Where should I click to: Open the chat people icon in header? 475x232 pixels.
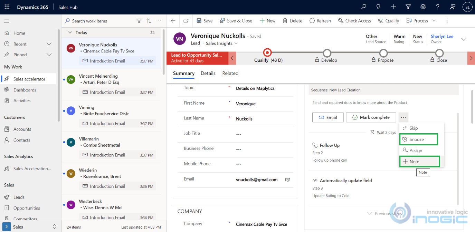453,7
